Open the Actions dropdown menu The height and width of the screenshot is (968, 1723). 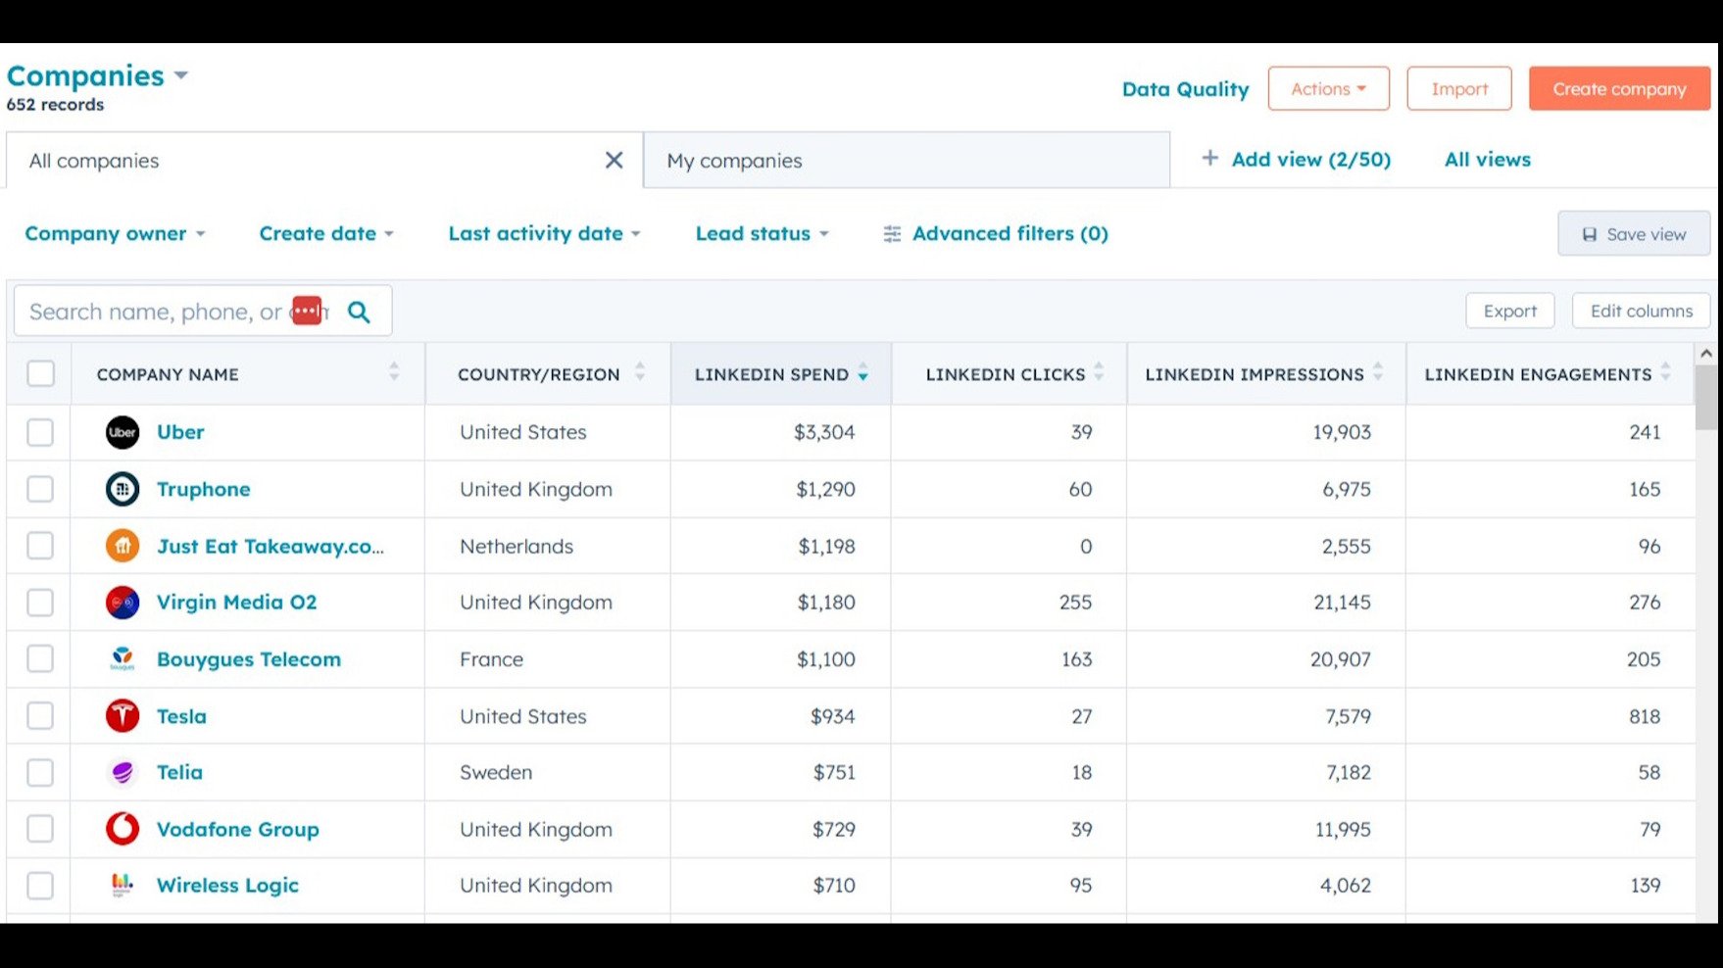click(1328, 89)
